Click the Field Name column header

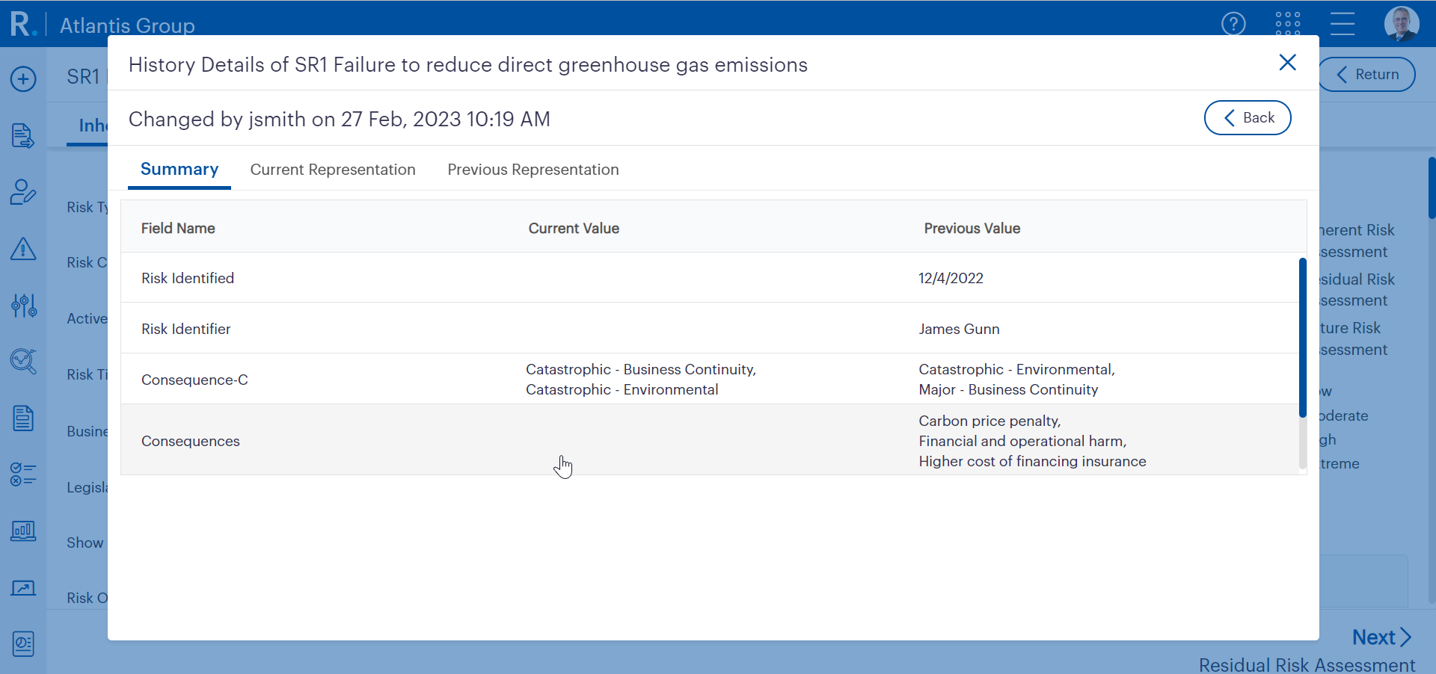tap(178, 229)
